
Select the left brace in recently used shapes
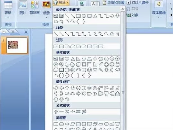click(x=78, y=22)
